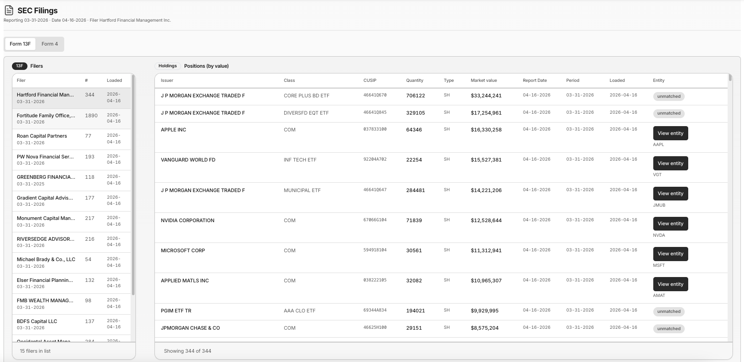The height and width of the screenshot is (362, 744).
Task: Click the Filer column header
Action: click(21, 81)
